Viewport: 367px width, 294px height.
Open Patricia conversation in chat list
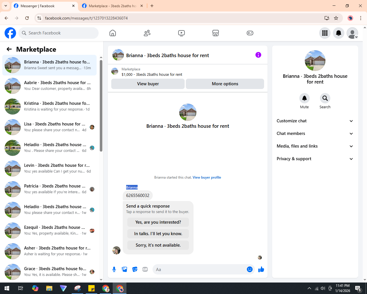point(49,189)
